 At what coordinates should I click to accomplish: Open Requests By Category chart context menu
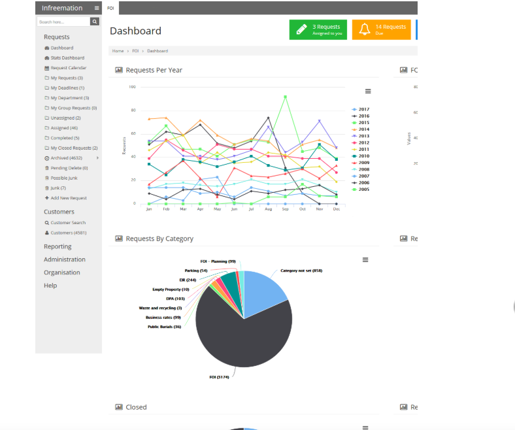pyautogui.click(x=365, y=260)
